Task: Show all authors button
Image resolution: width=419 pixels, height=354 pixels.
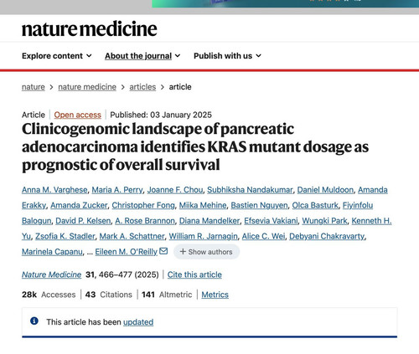Action: [x=206, y=252]
